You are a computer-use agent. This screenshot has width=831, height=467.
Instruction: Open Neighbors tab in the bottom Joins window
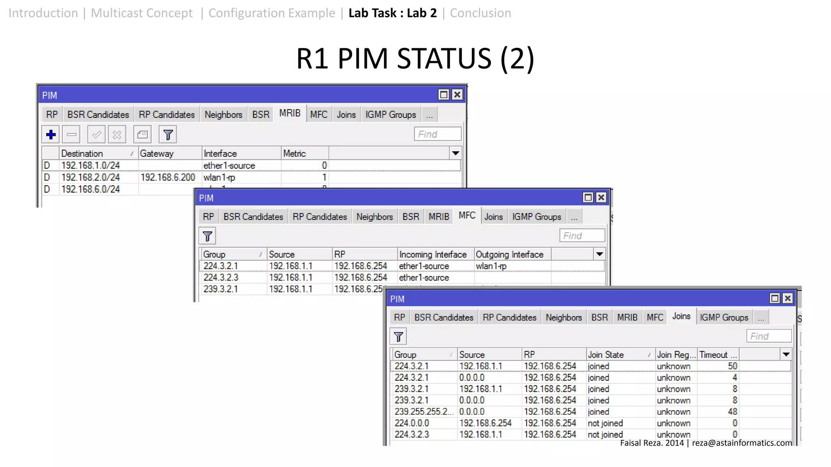(564, 317)
